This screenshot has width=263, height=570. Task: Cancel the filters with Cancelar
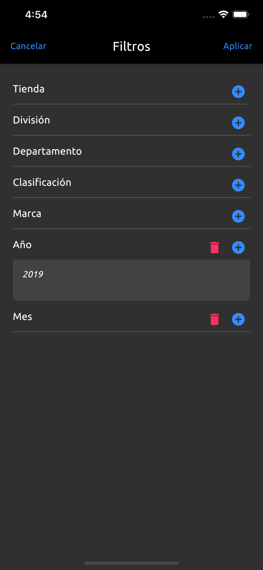[x=28, y=46]
